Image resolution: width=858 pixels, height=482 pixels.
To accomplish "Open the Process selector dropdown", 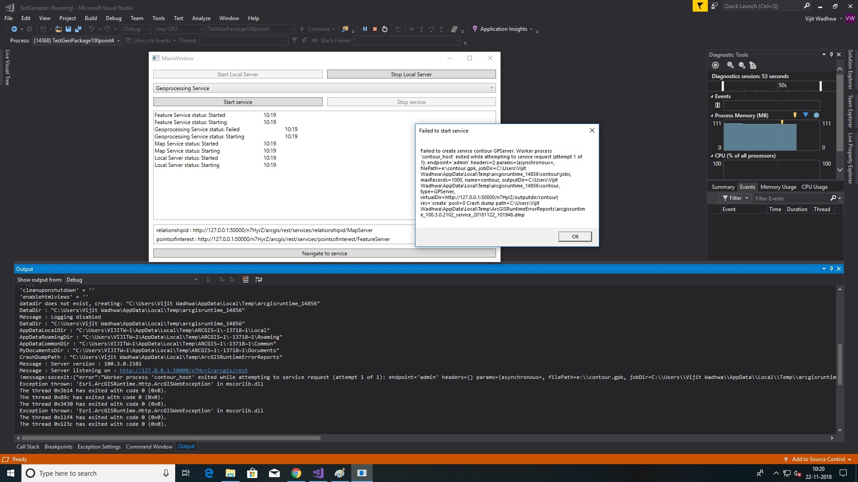I will (118, 41).
